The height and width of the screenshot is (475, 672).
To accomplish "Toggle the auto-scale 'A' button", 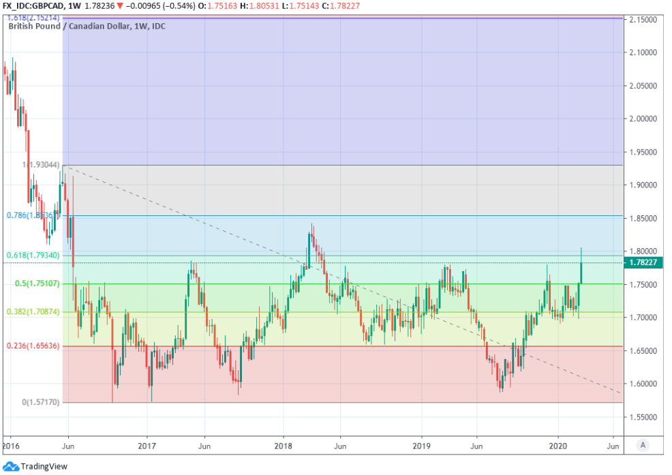I will coord(642,445).
